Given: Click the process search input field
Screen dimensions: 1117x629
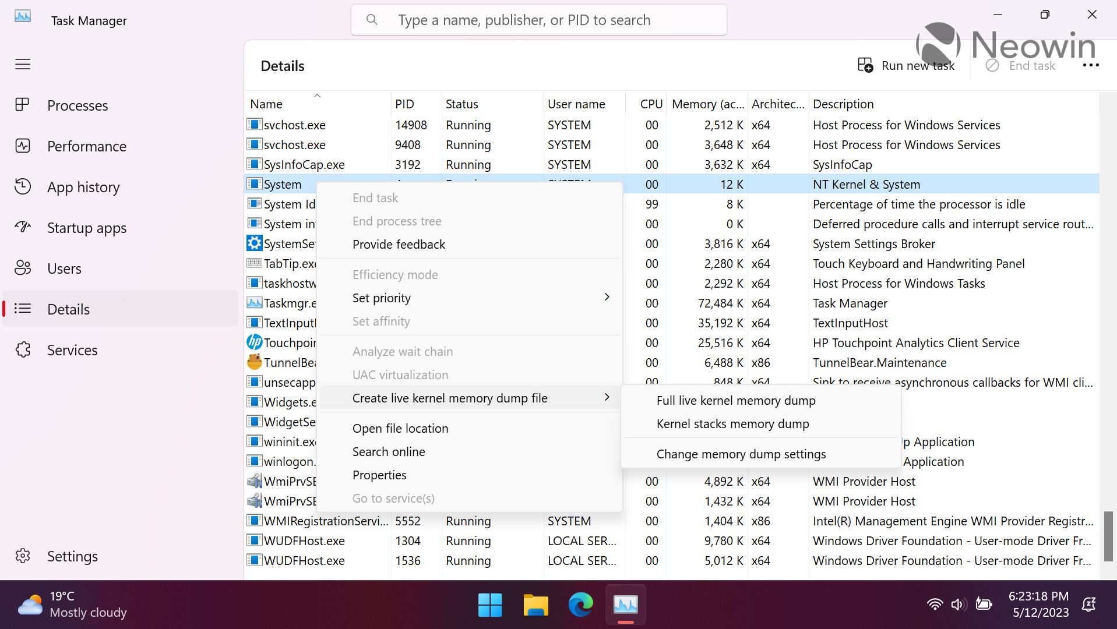Looking at the screenshot, I should coord(538,20).
